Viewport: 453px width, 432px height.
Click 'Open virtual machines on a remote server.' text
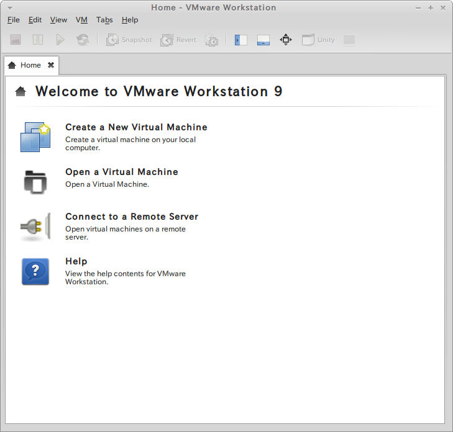click(126, 233)
